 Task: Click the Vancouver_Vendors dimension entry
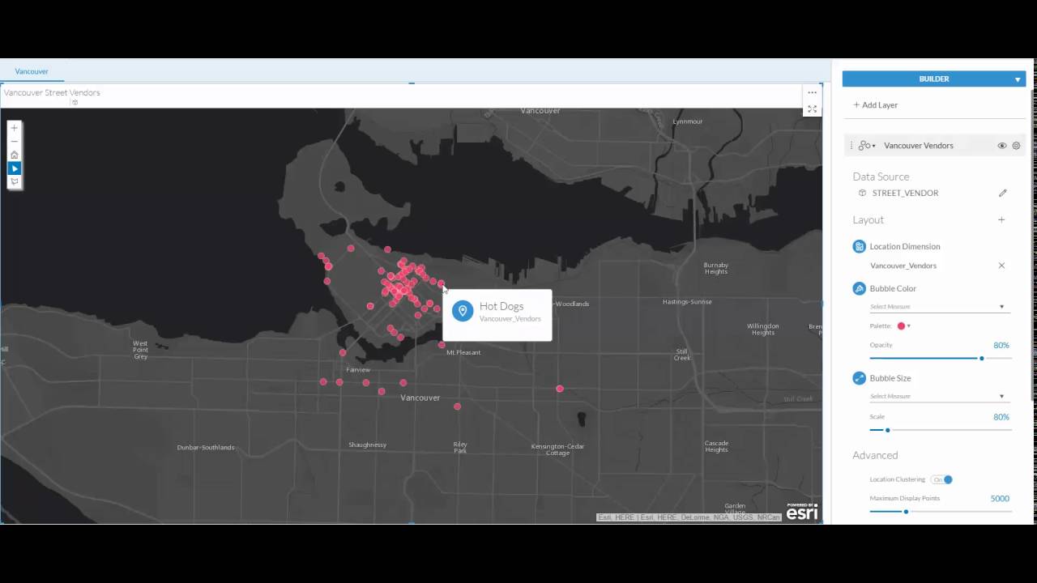(903, 266)
